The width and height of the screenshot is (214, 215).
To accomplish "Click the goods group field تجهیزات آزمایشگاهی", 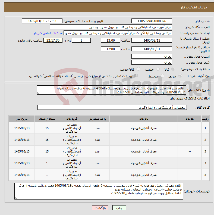I will (x=112, y=108).
